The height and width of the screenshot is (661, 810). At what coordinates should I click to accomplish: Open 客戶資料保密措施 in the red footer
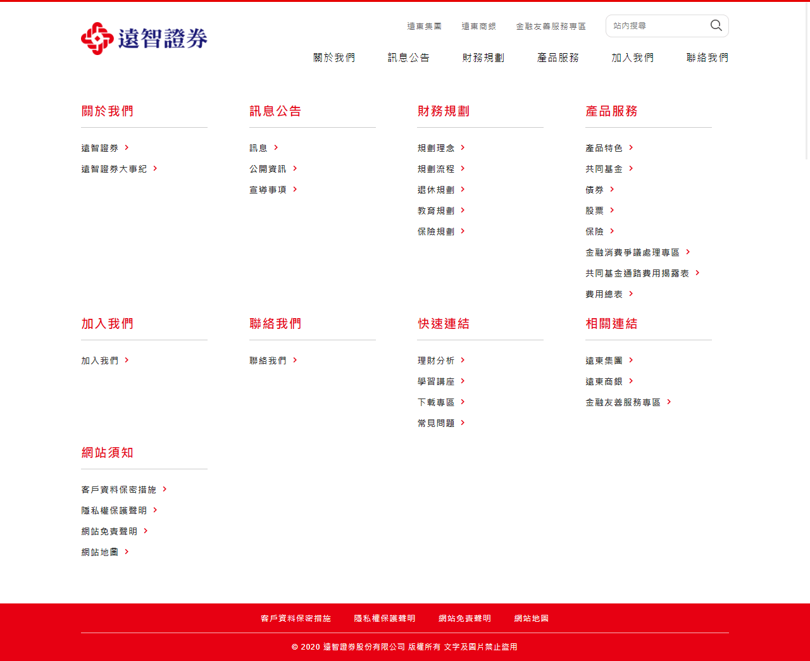pyautogui.click(x=296, y=619)
